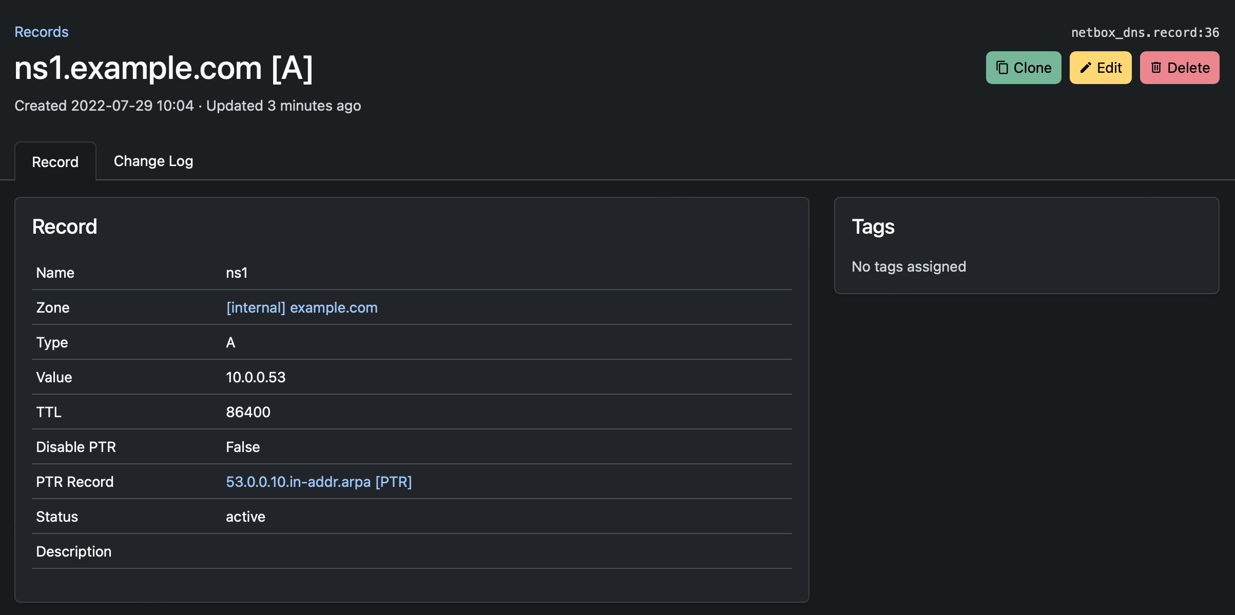
Task: Select the Record tab
Action: tap(55, 162)
